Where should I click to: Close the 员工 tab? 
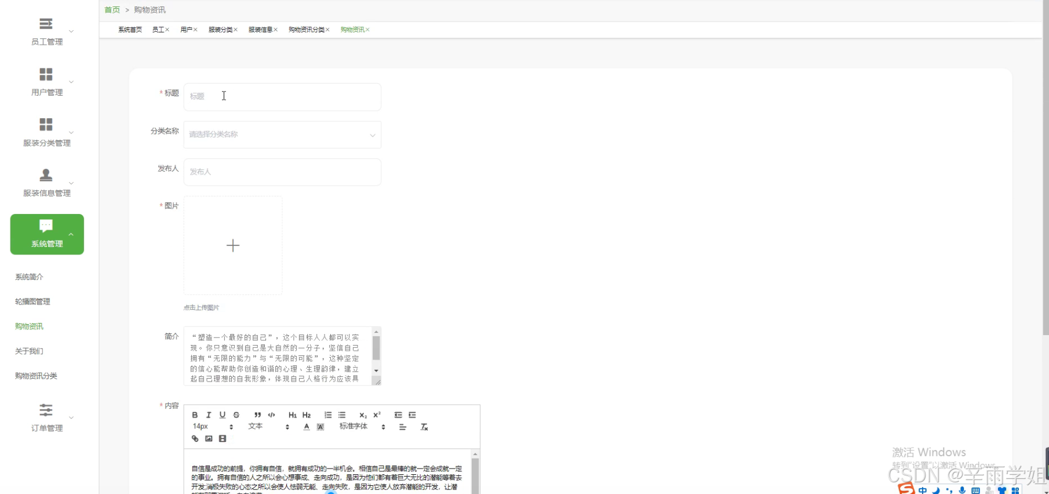click(167, 30)
